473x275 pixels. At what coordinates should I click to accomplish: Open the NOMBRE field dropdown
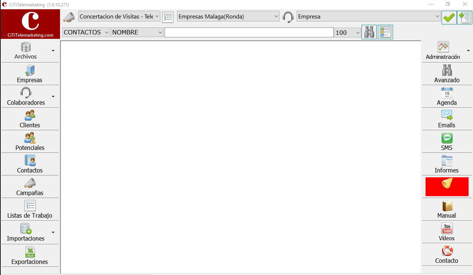[x=137, y=32]
